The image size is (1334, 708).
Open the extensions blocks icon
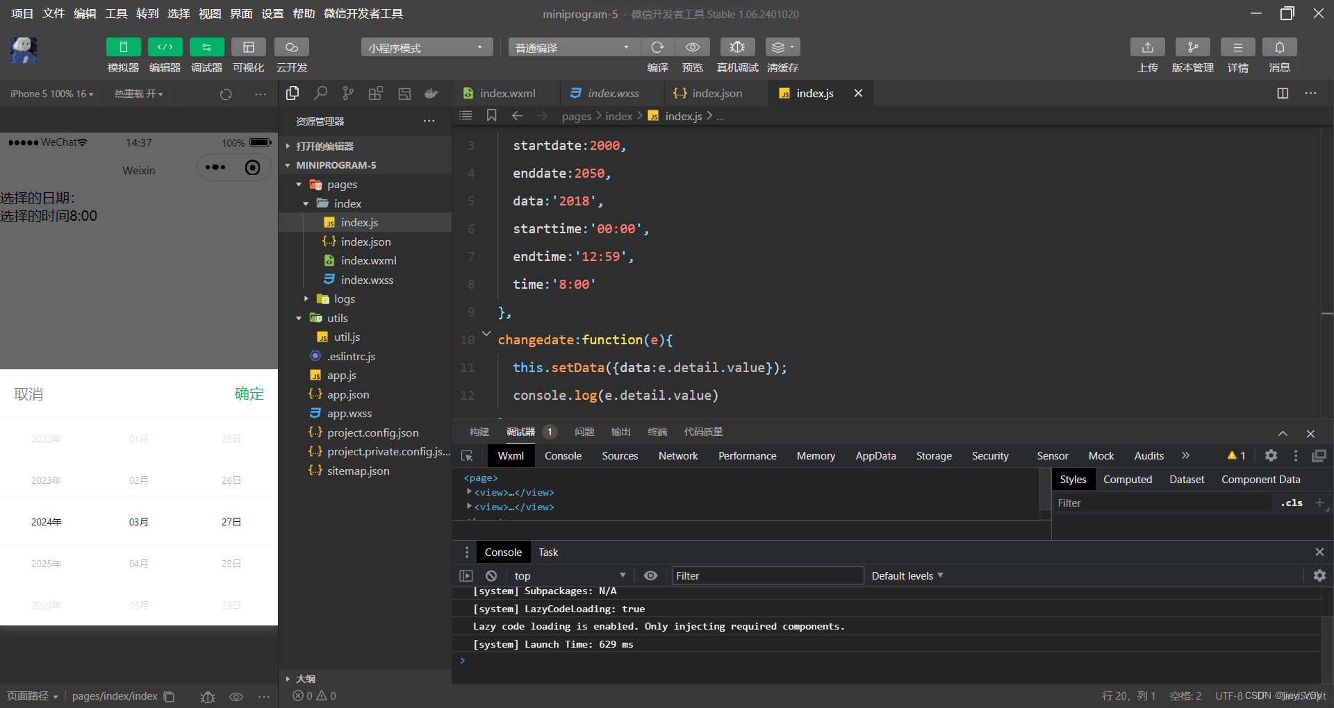pos(376,93)
